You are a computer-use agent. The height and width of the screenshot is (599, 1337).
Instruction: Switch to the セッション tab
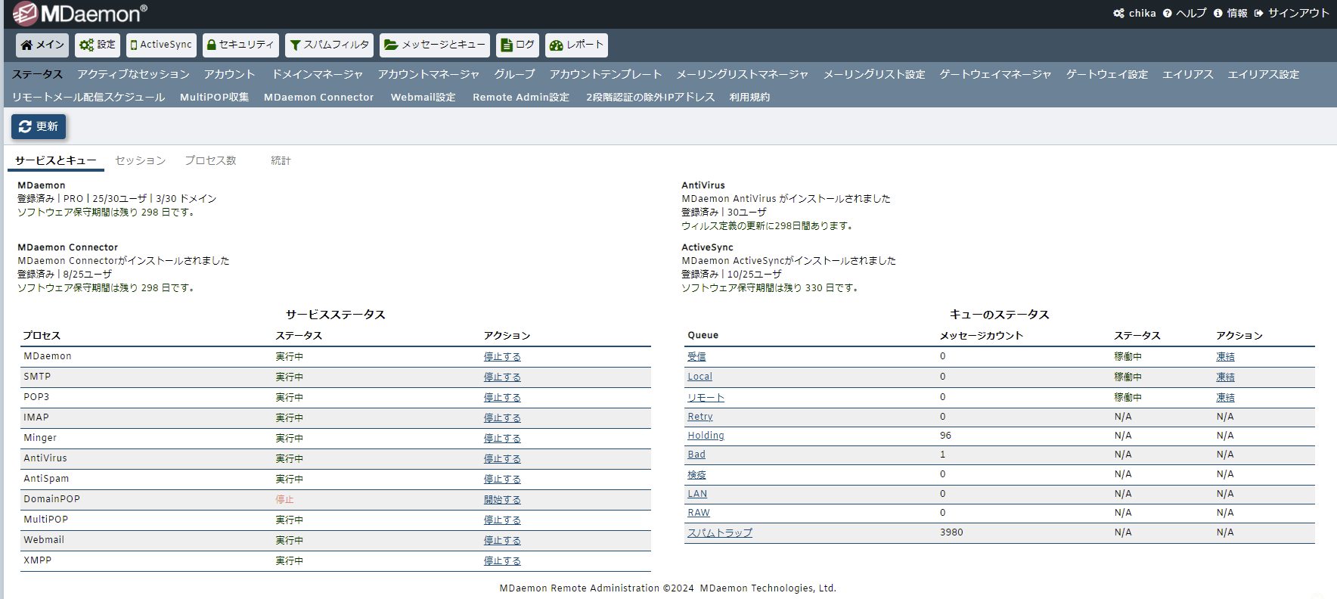pos(140,160)
